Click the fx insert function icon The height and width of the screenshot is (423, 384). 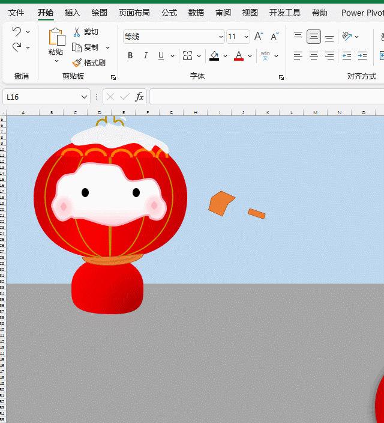click(139, 97)
